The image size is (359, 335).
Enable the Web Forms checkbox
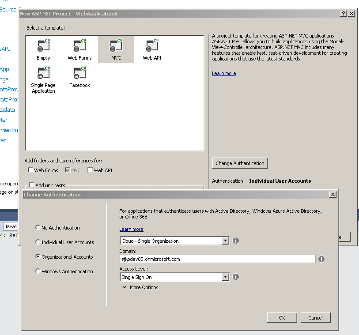[30, 170]
